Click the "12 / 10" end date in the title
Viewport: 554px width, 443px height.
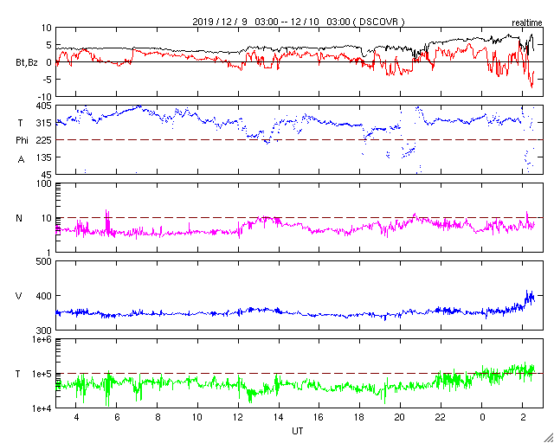click(x=306, y=22)
